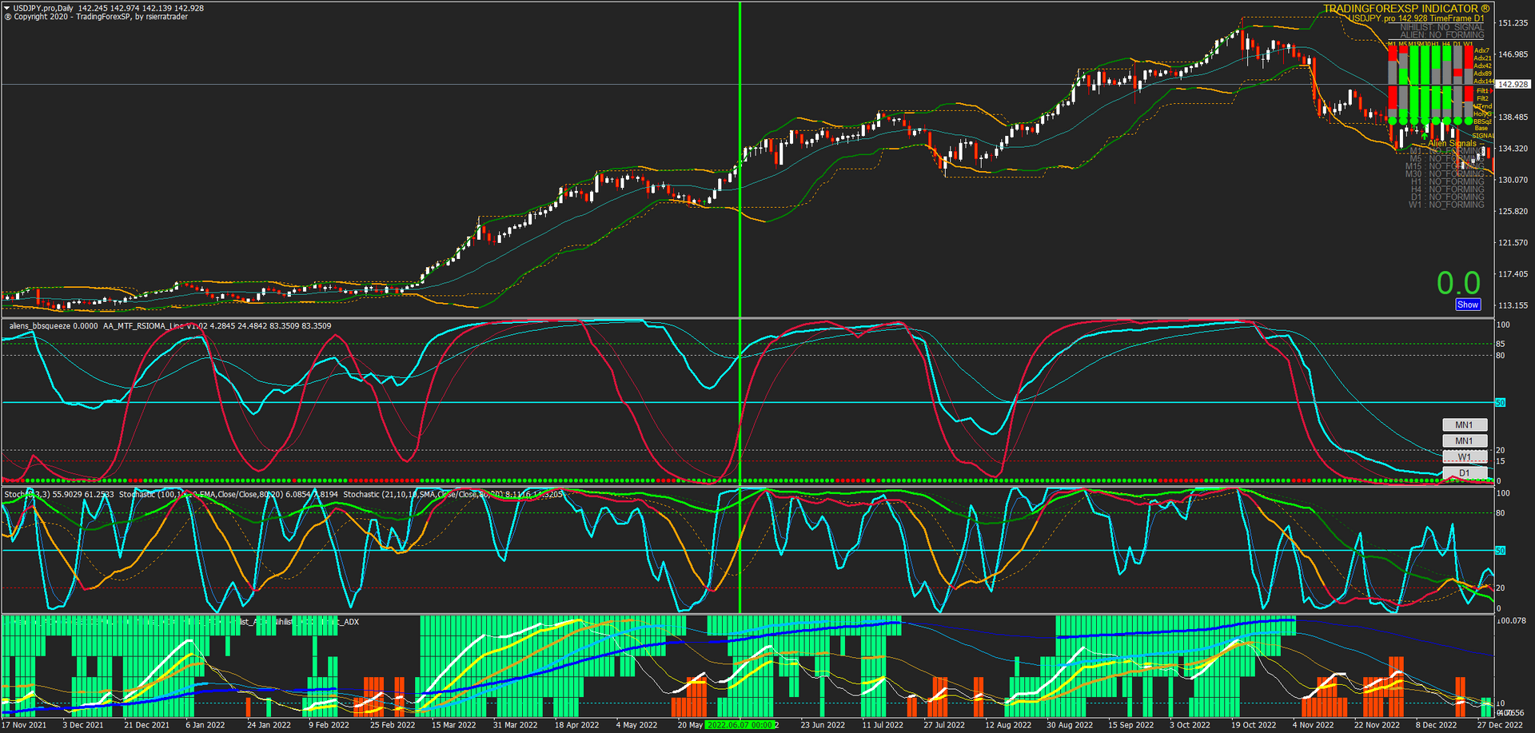Click the 27 Dec 2022 date label
1535x733 pixels.
pos(1500,725)
